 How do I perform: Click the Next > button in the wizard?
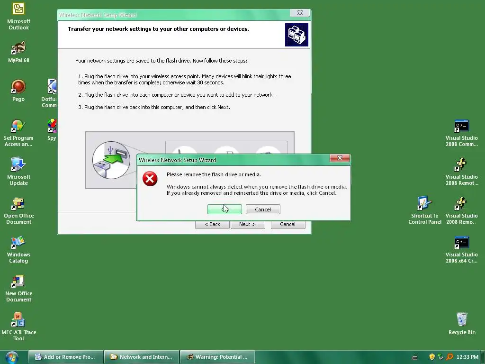(247, 224)
